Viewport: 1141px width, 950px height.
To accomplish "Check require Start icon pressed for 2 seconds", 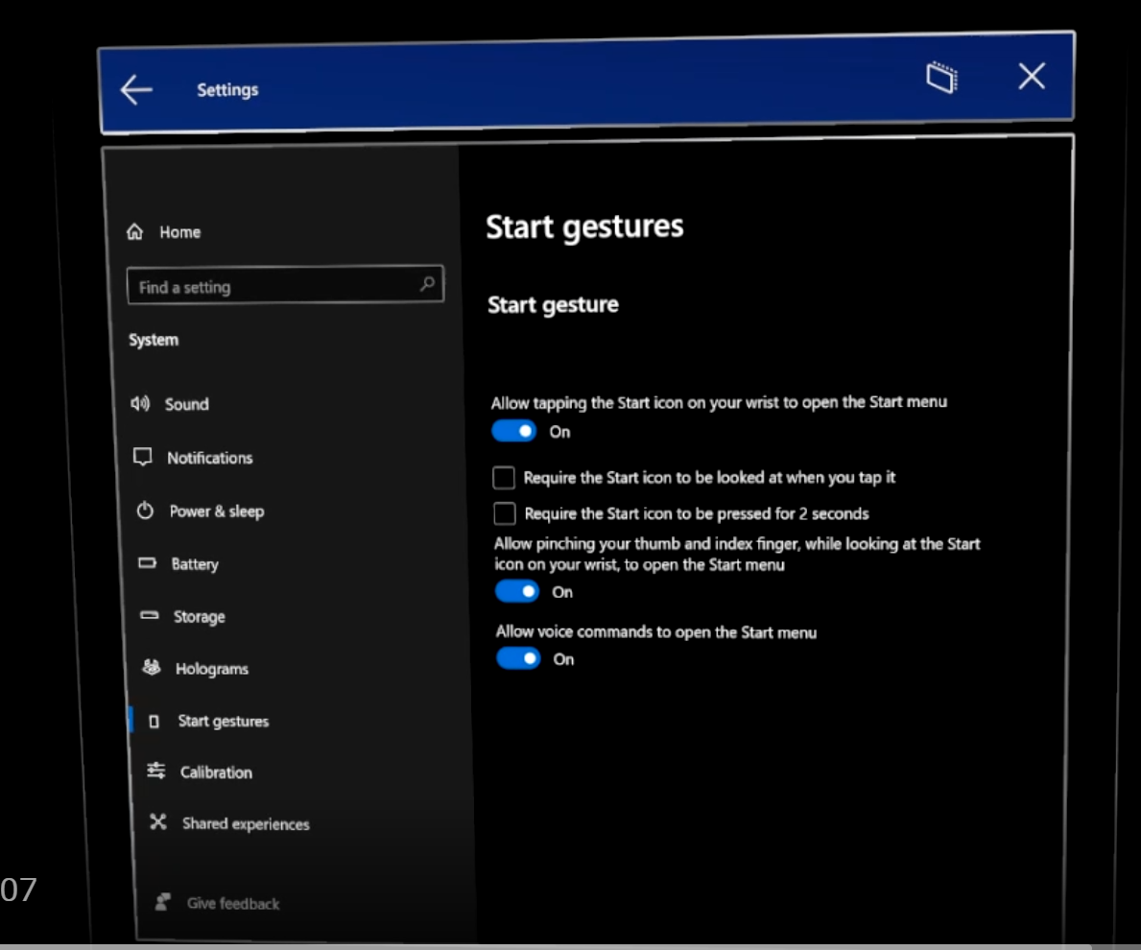I will pos(506,513).
